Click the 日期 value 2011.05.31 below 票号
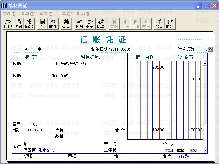Screen dimensions: 219x164 [34, 130]
